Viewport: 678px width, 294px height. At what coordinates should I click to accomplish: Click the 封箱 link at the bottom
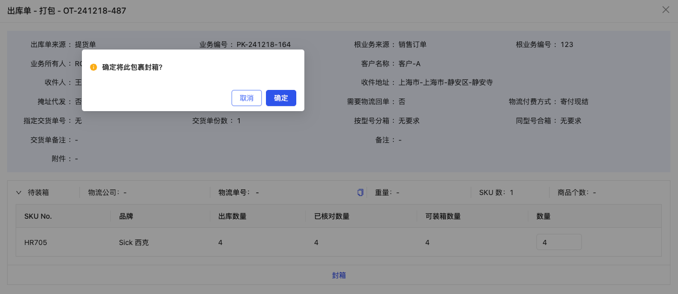click(x=339, y=275)
